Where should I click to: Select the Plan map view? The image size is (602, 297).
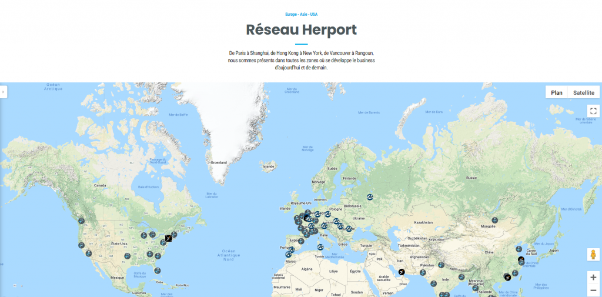point(556,92)
